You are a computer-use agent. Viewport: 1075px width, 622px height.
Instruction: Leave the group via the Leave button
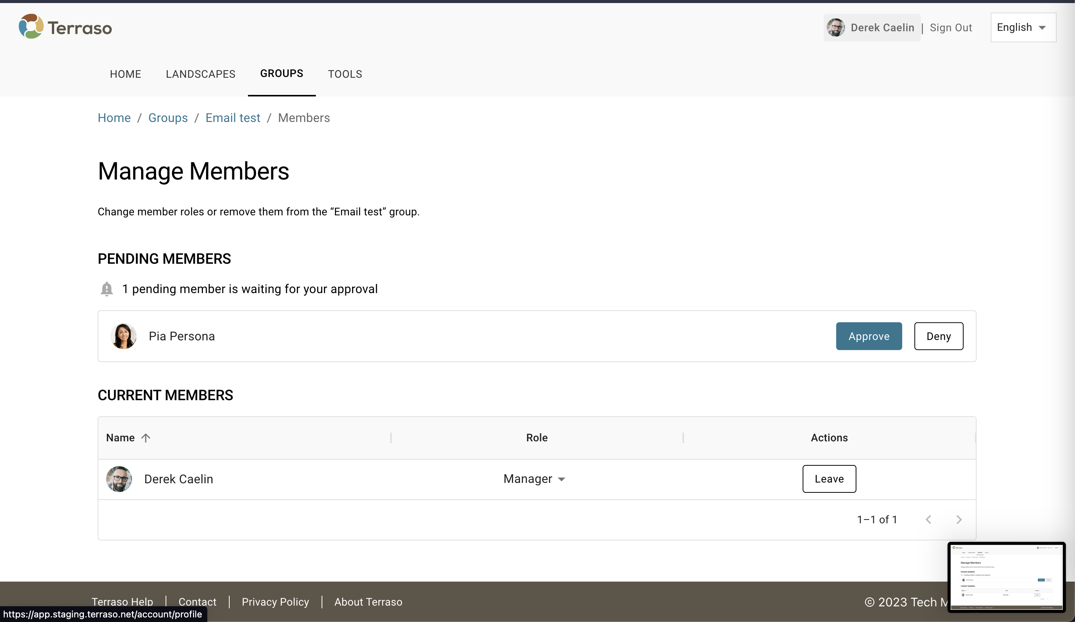click(x=829, y=479)
